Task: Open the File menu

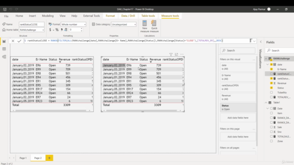Action: click(6, 16)
